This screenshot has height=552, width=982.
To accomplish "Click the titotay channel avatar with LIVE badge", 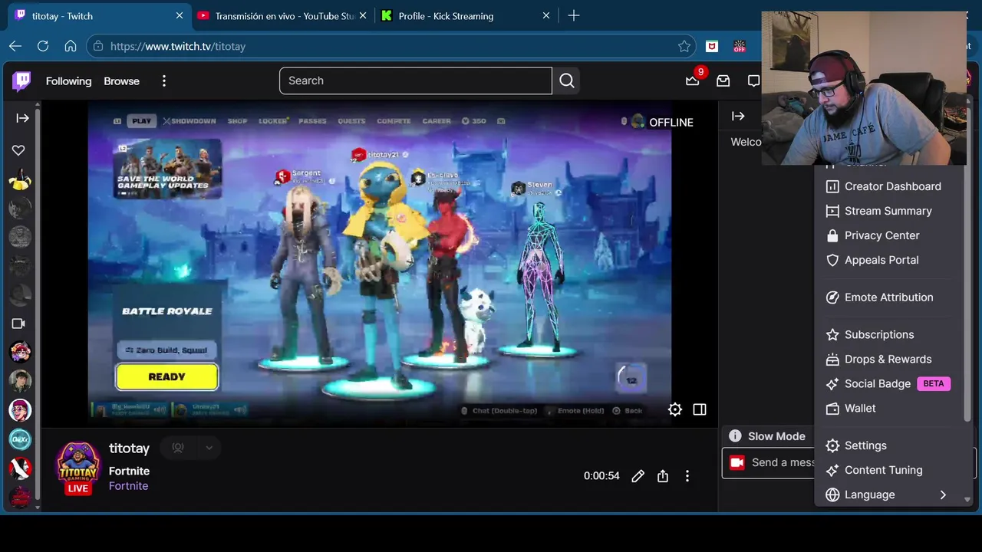I will tap(78, 468).
